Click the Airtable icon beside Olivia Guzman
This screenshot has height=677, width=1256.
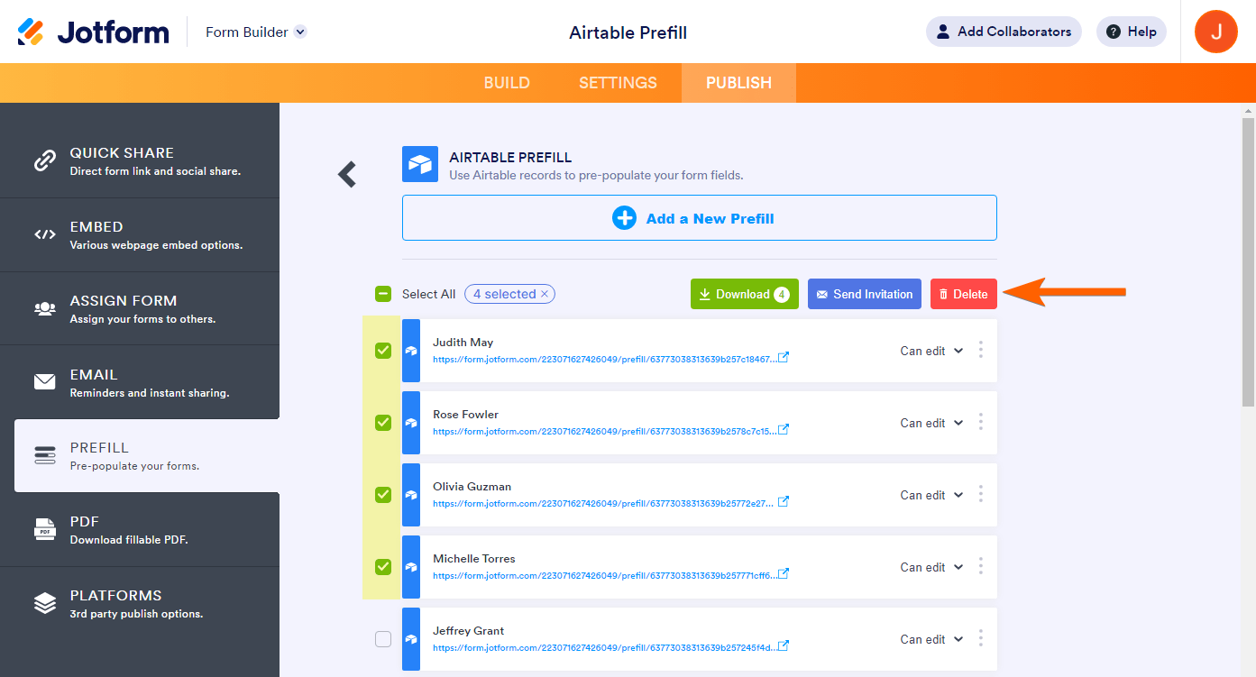411,495
